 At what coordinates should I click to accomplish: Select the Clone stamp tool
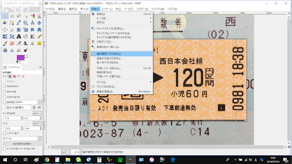32,44
